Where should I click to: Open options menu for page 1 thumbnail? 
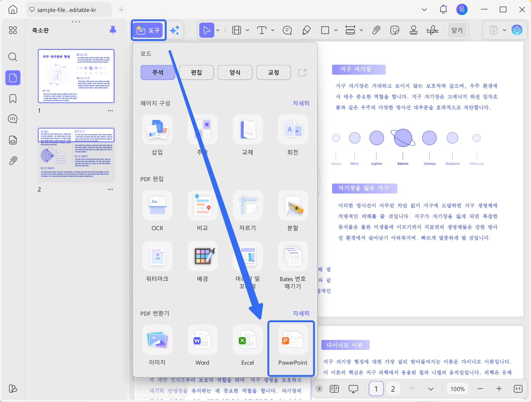[x=110, y=111]
